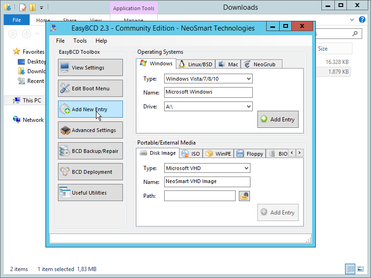371x278 pixels.
Task: Expand the Explorer ribbon chevron
Action: click(x=352, y=19)
